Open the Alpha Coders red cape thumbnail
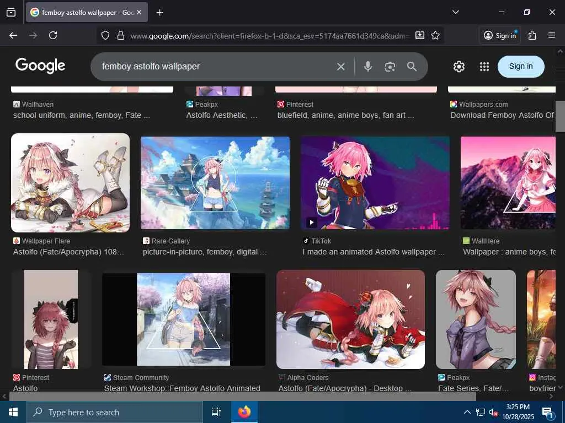The image size is (565, 423). tap(350, 319)
